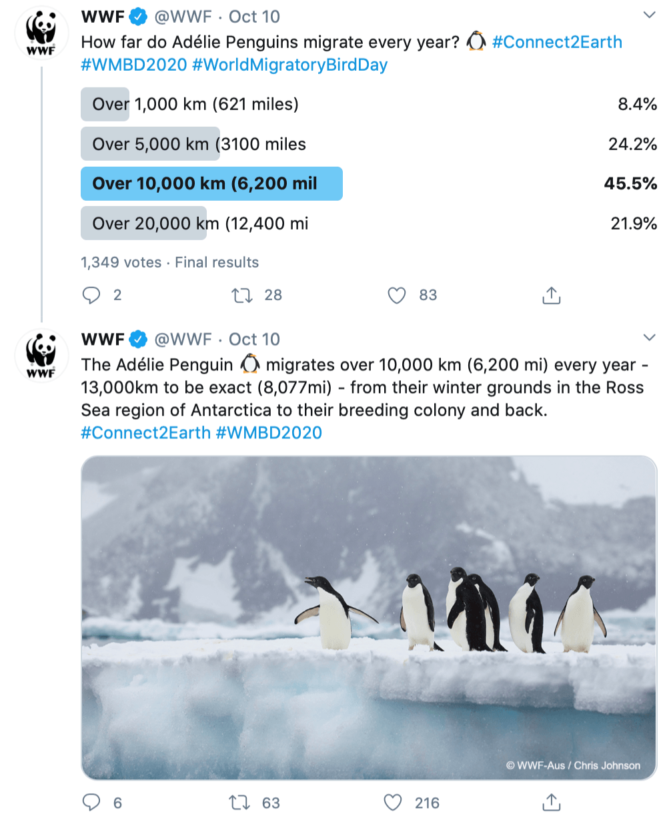Open WWF's profile via the panda avatar
Screen dimensions: 669x820
click(41, 33)
